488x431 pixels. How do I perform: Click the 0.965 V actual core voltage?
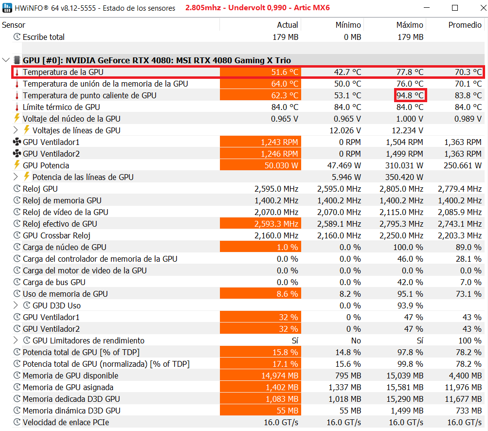click(x=285, y=119)
